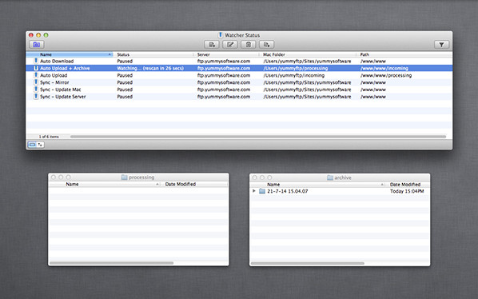Click the horizontal scrollbar in archive window

pos(307,263)
